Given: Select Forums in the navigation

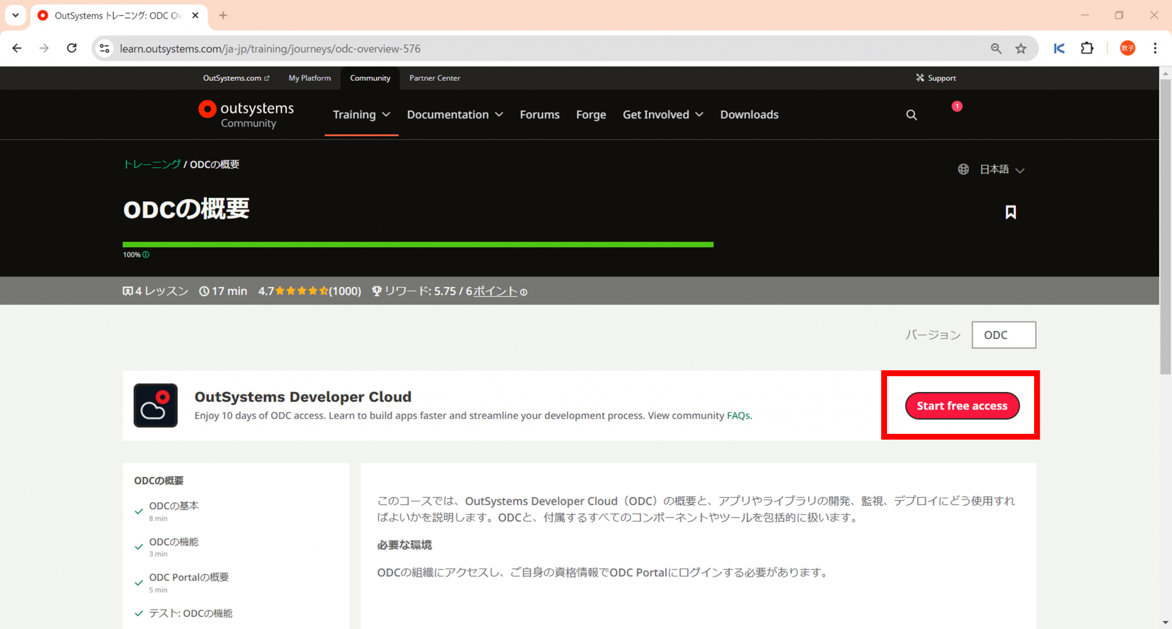Looking at the screenshot, I should click(x=539, y=114).
